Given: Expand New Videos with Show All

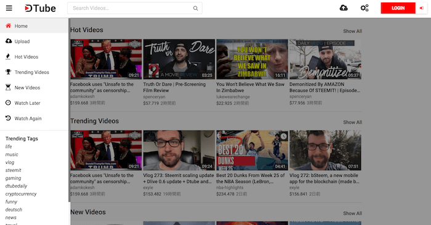Looking at the screenshot, I should [352, 213].
